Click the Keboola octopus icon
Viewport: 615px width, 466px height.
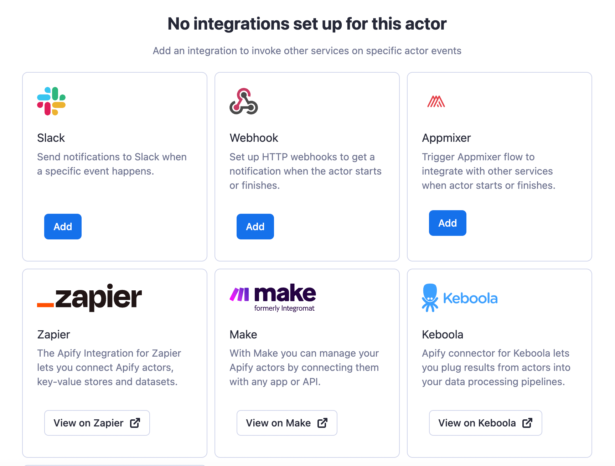431,298
